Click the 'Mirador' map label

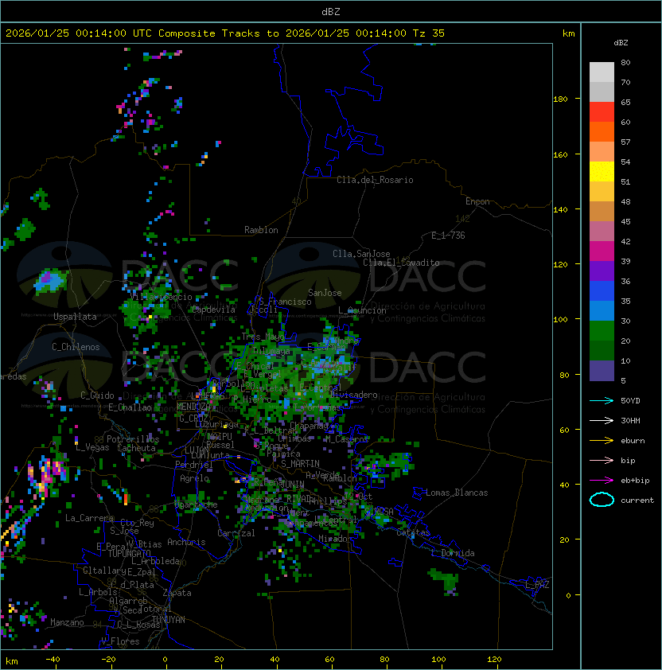pos(335,539)
